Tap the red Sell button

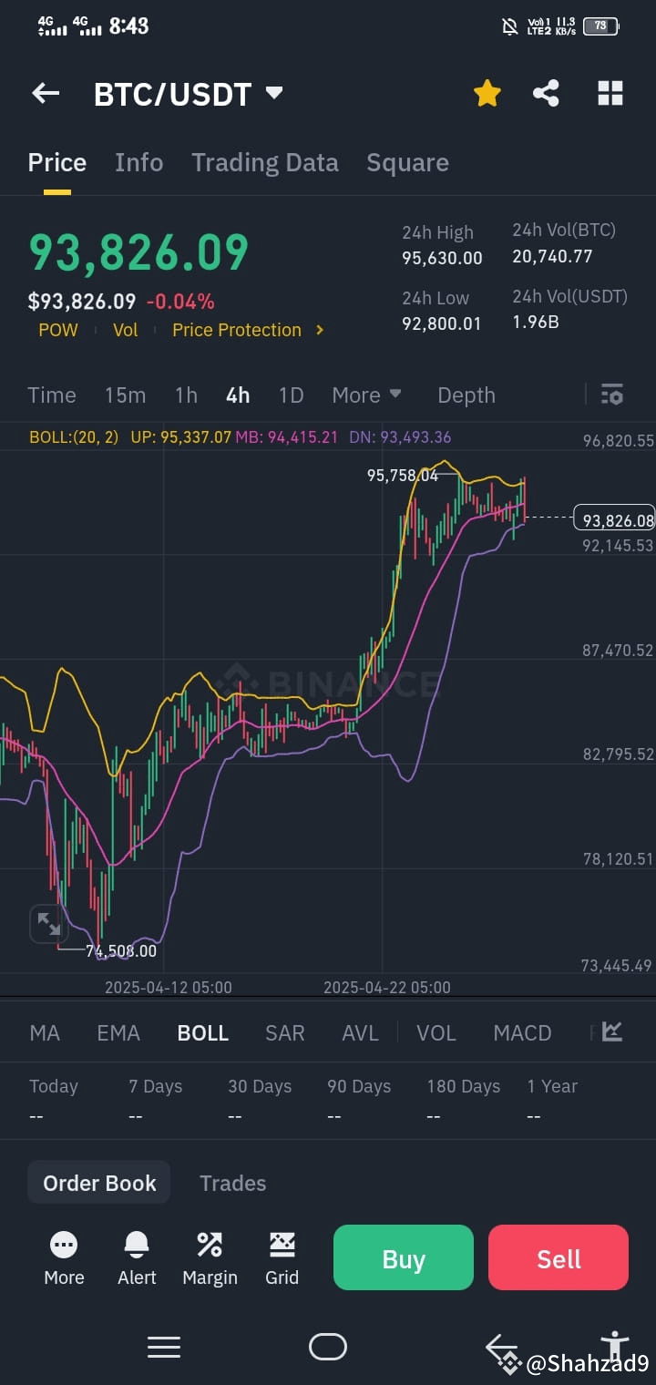[559, 1257]
